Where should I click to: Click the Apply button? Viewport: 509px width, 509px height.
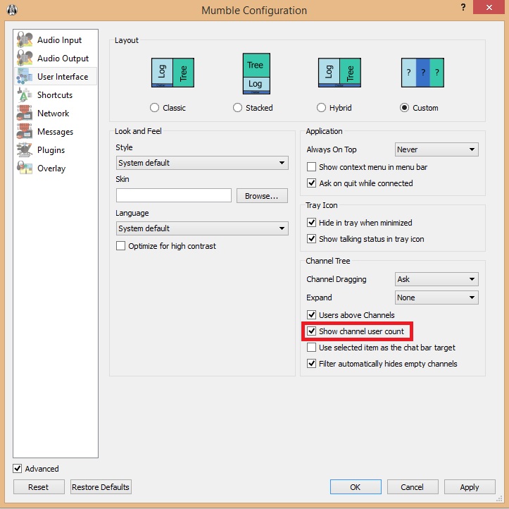pyautogui.click(x=470, y=486)
